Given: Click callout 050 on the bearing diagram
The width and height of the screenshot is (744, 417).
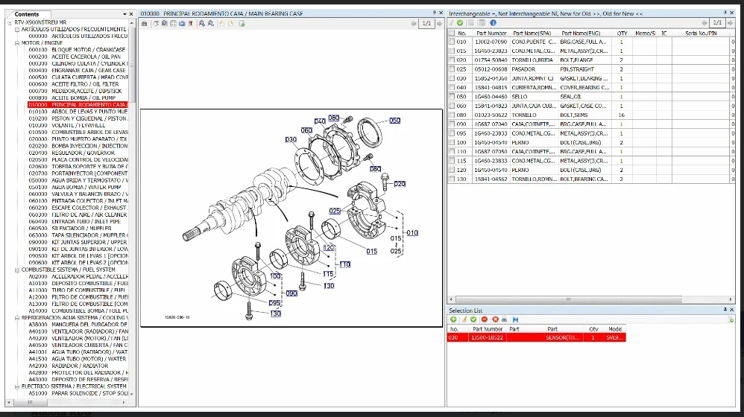Looking at the screenshot, I should click(x=394, y=121).
